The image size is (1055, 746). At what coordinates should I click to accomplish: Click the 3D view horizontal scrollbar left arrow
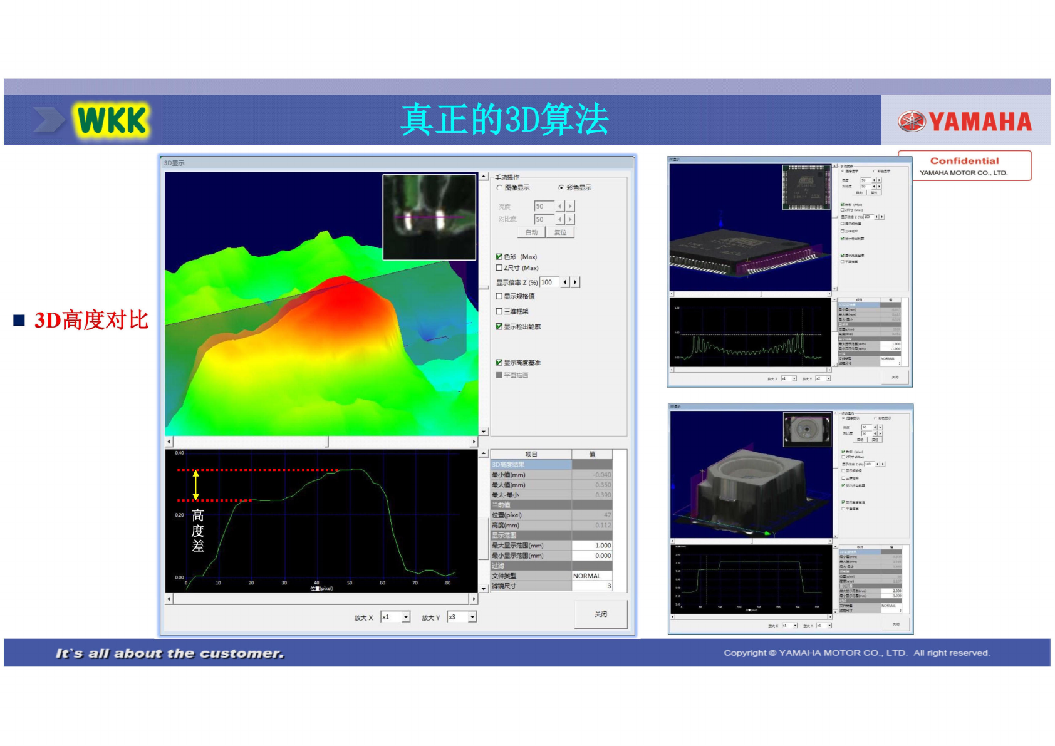coord(169,442)
